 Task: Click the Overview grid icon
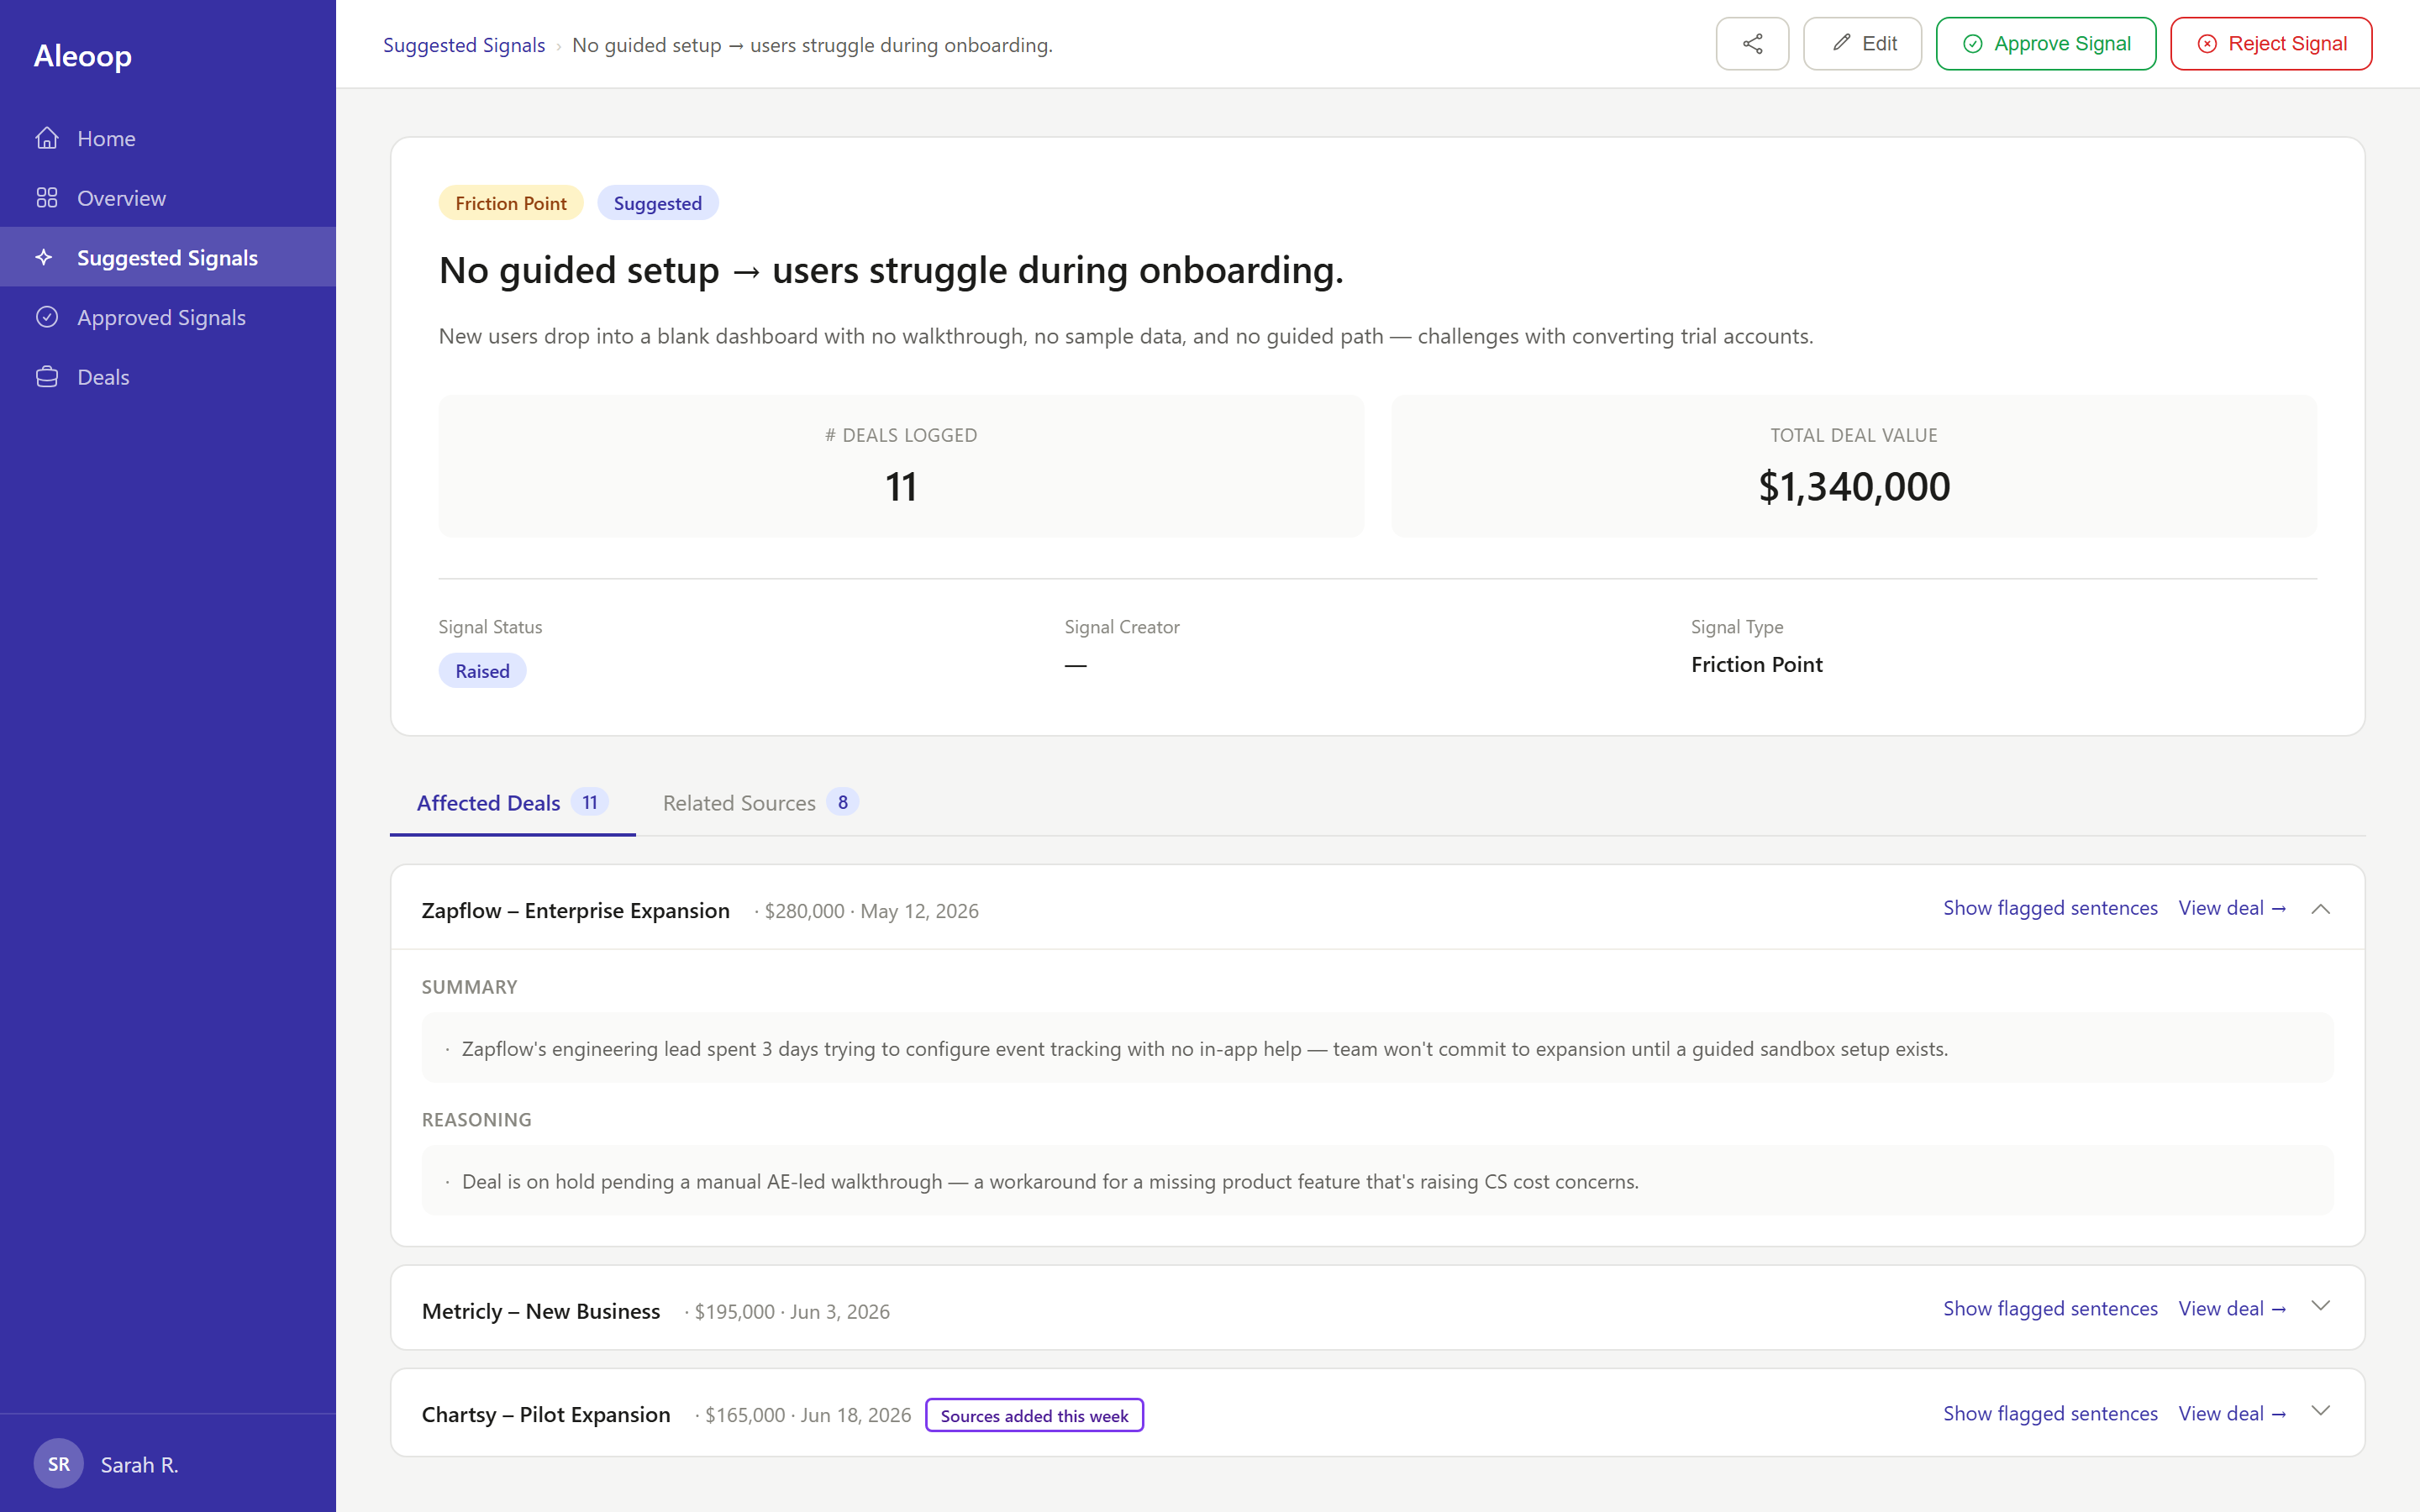pyautogui.click(x=47, y=198)
